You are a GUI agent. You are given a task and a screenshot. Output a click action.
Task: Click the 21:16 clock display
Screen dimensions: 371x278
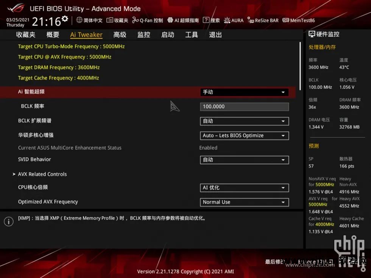46,22
